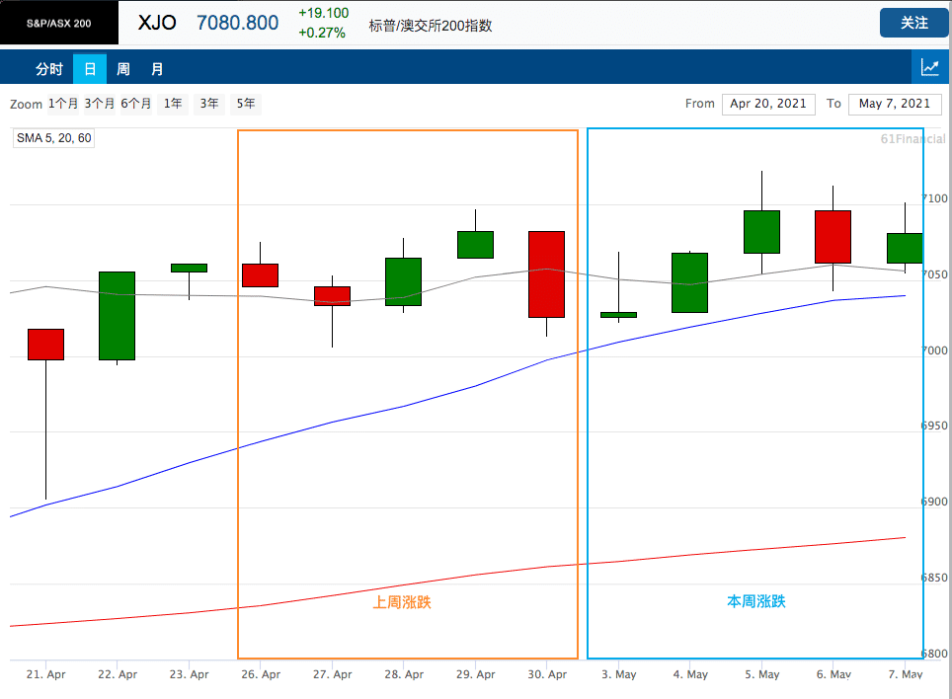Click the 26. Apr red candlestick

click(261, 275)
